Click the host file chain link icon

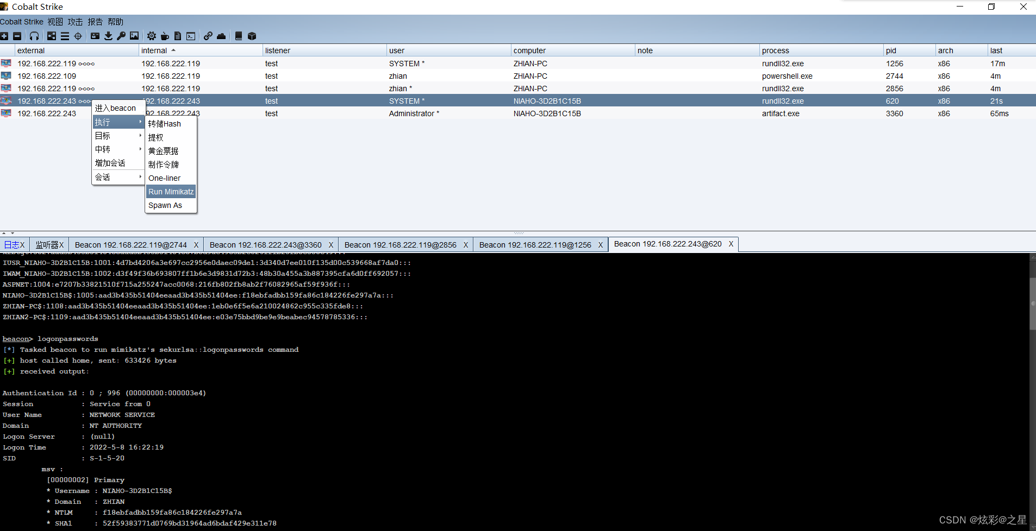tap(208, 36)
